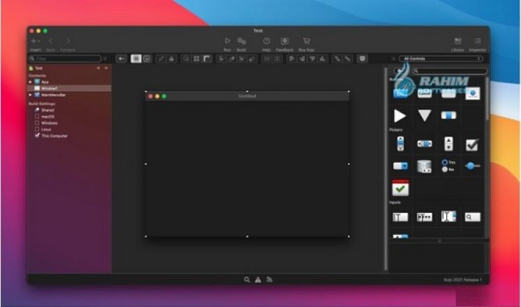Click the library panel scrollbar
Viewport: 521px width, 307px height.
coord(487,100)
